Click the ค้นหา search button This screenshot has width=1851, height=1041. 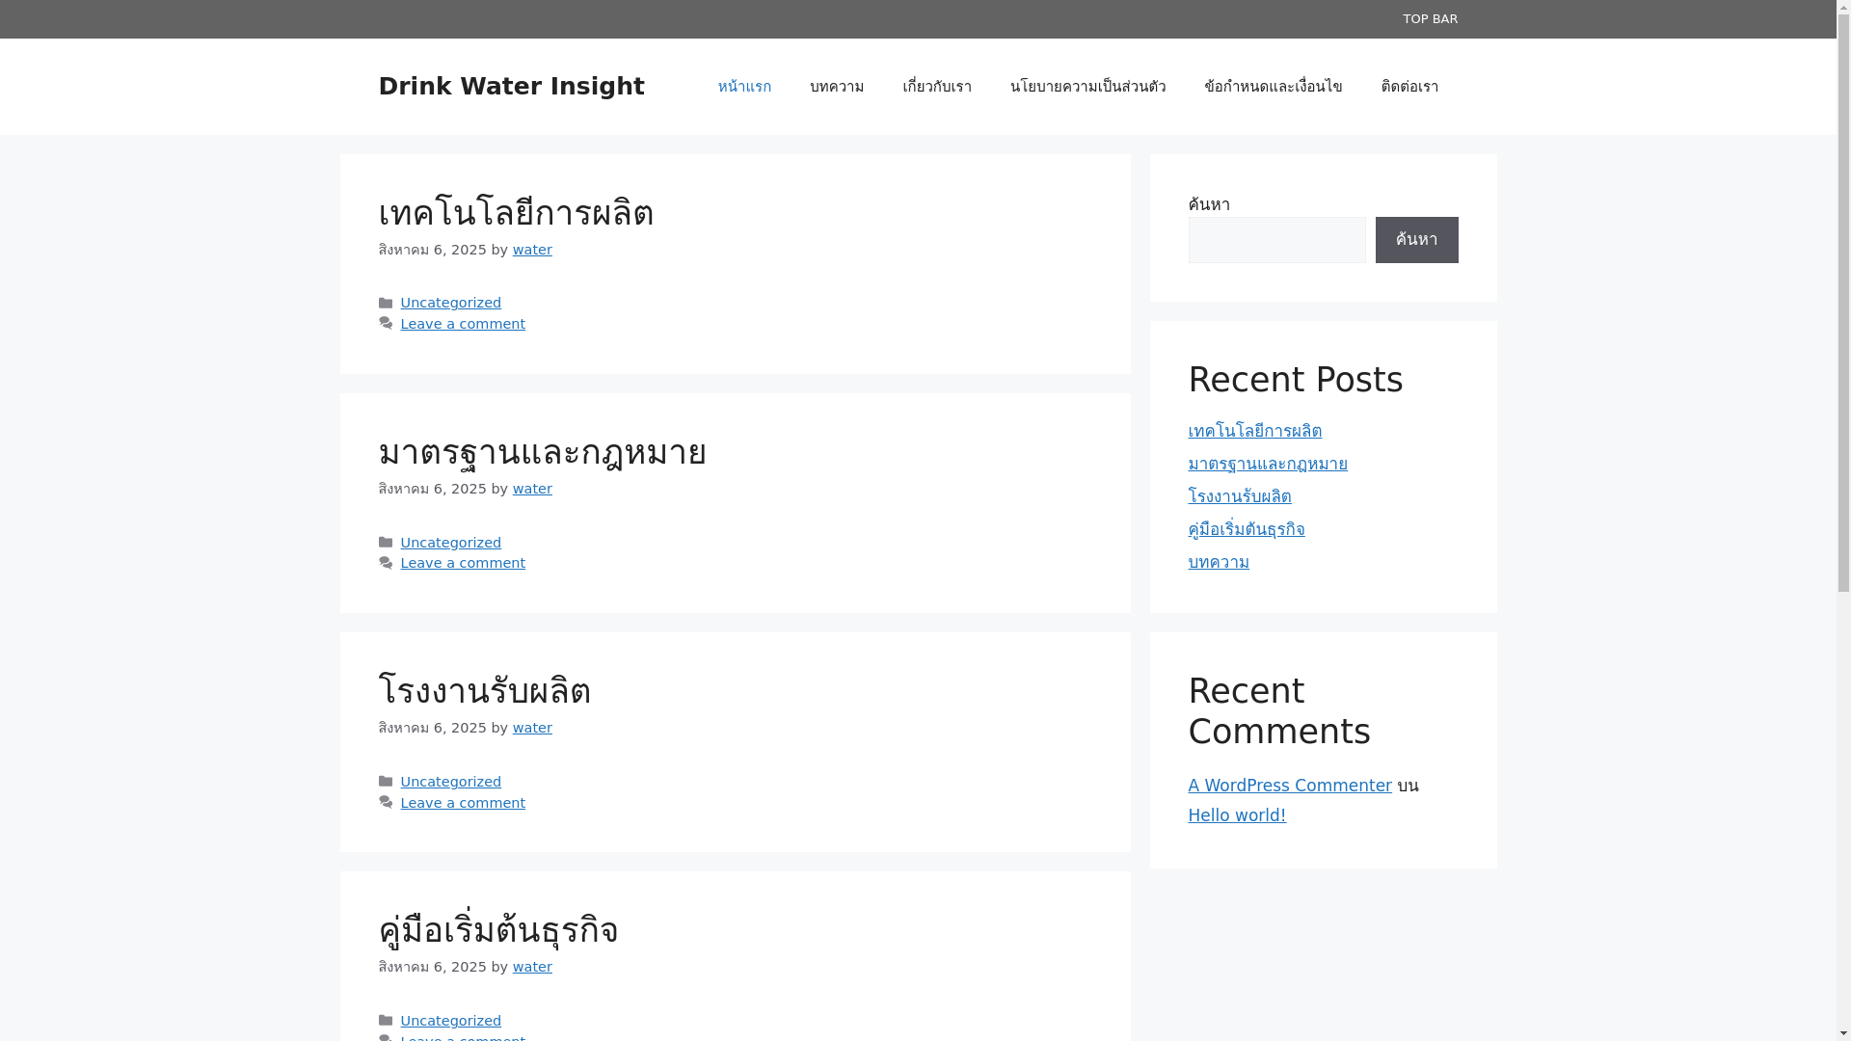1416,240
